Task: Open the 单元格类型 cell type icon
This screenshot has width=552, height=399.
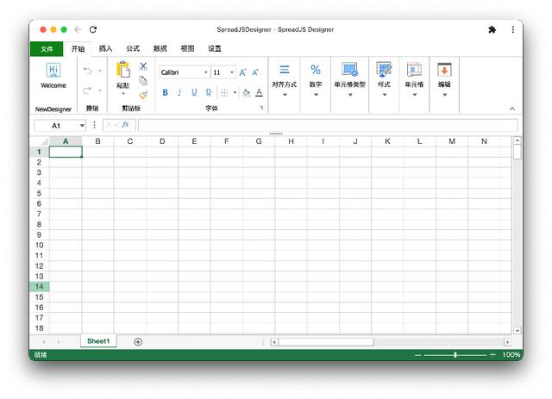Action: click(349, 70)
